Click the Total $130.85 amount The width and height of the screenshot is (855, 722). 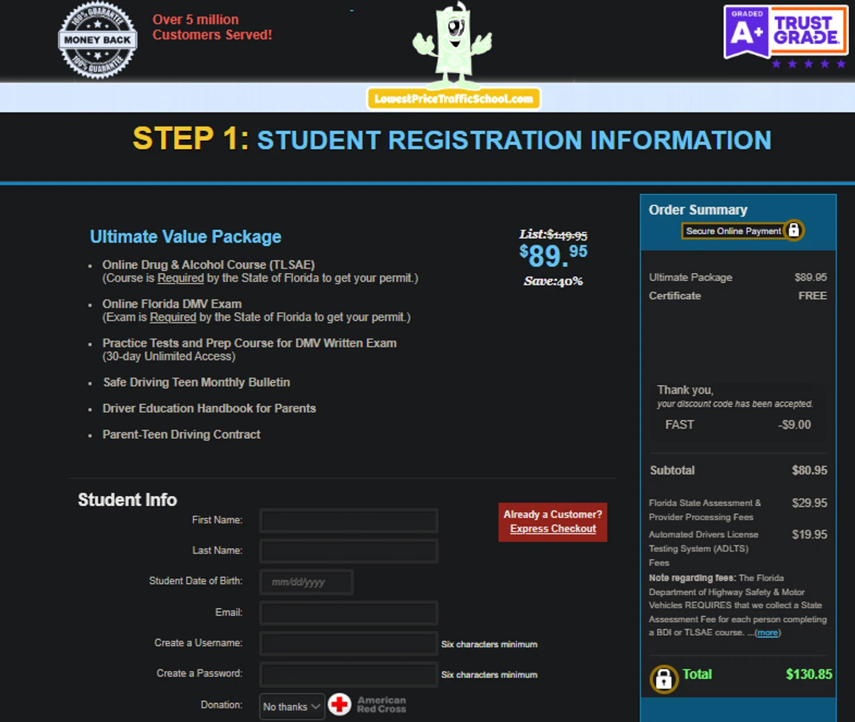[809, 674]
